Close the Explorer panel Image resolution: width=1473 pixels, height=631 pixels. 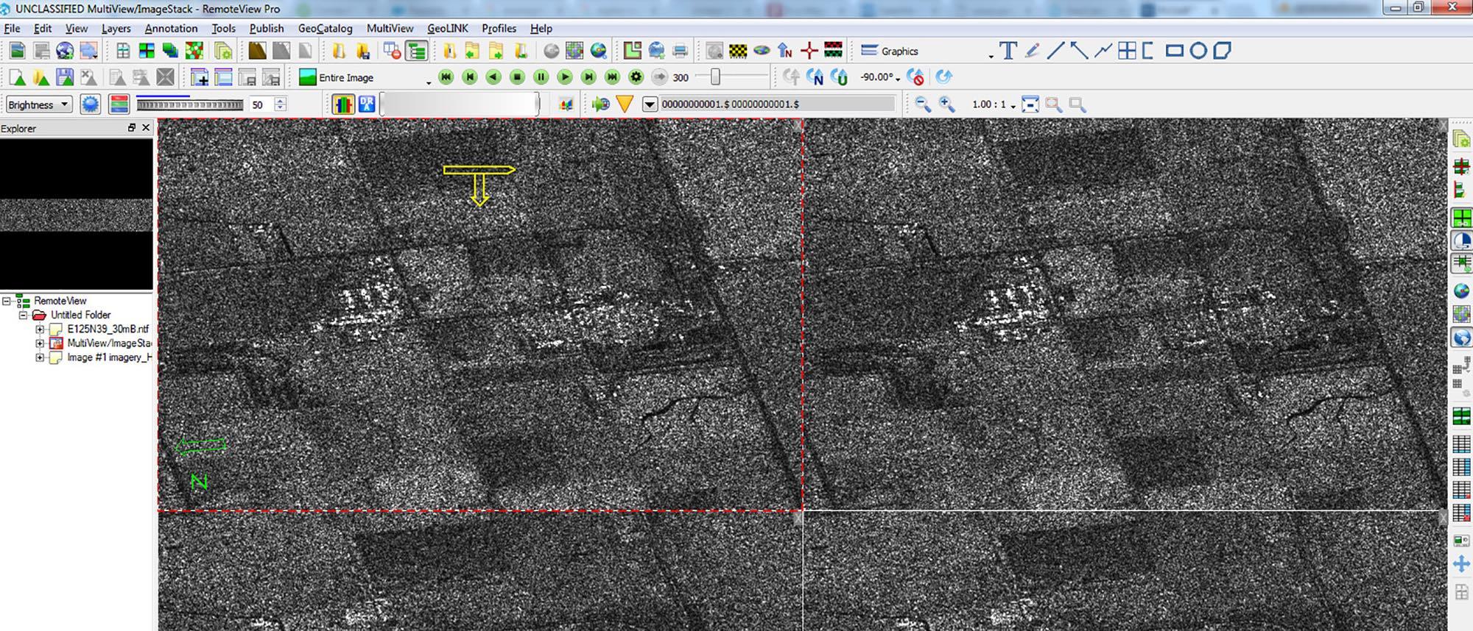(x=146, y=128)
